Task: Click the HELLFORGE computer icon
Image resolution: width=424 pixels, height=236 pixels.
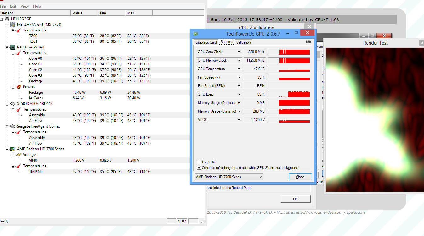Action: coord(7,19)
